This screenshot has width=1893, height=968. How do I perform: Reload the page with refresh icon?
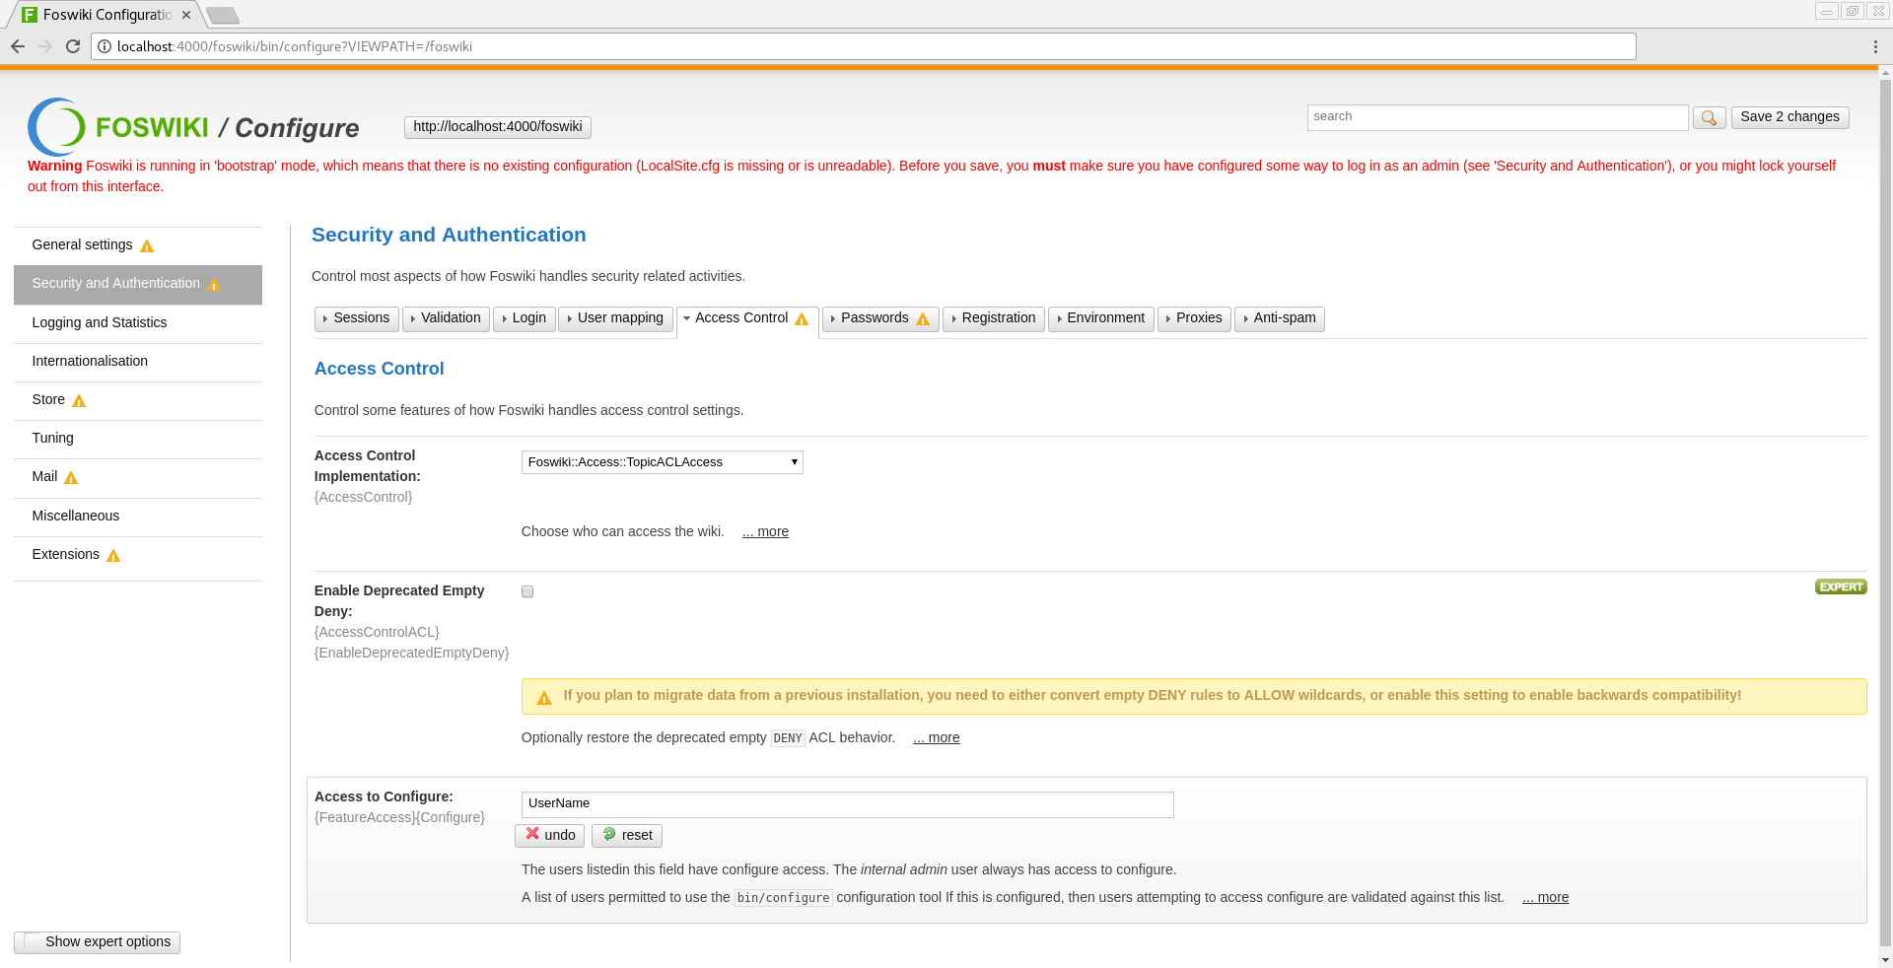pos(73,46)
